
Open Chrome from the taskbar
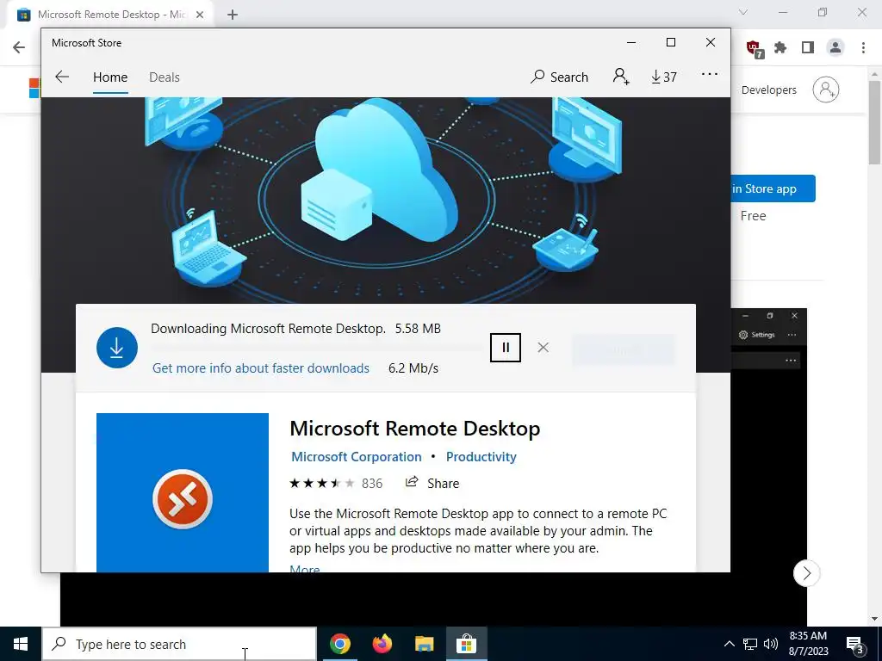pyautogui.click(x=339, y=644)
